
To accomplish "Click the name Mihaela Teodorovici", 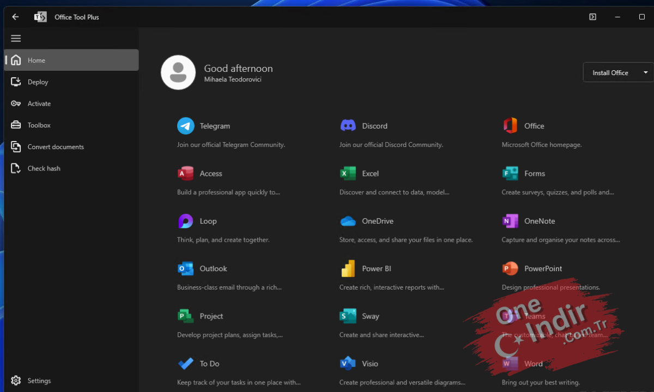I will point(233,79).
